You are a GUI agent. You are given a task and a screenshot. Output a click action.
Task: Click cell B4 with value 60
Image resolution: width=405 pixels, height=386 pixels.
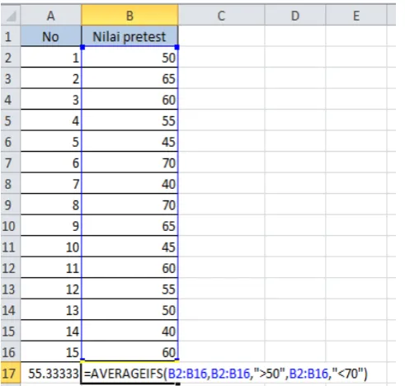[130, 99]
